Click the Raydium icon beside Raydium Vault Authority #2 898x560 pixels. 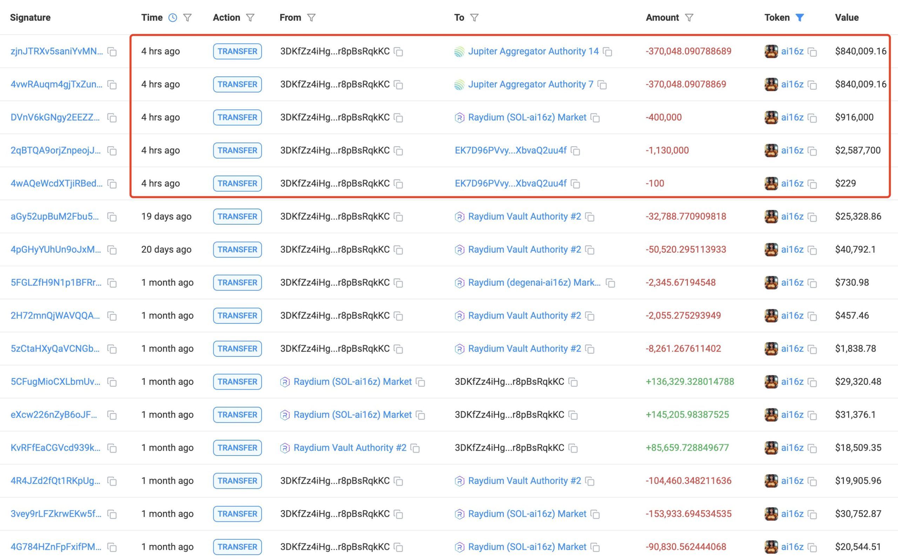[460, 216]
